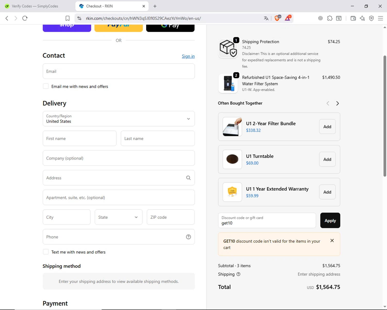This screenshot has width=387, height=310.
Task: Open the browser hamburger menu
Action: 381,18
